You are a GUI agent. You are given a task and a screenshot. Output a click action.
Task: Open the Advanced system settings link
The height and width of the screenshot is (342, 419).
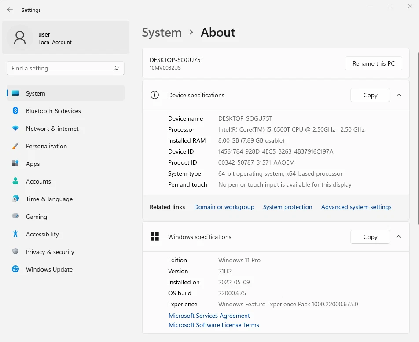[x=356, y=207]
